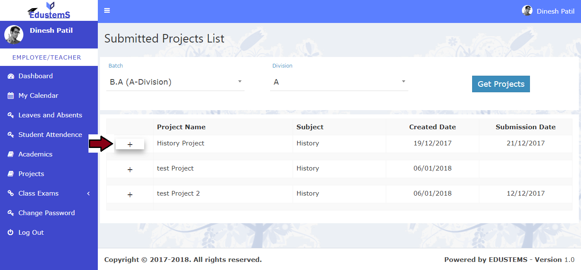Open the Division dropdown
Image resolution: width=581 pixels, height=270 pixels.
point(339,82)
